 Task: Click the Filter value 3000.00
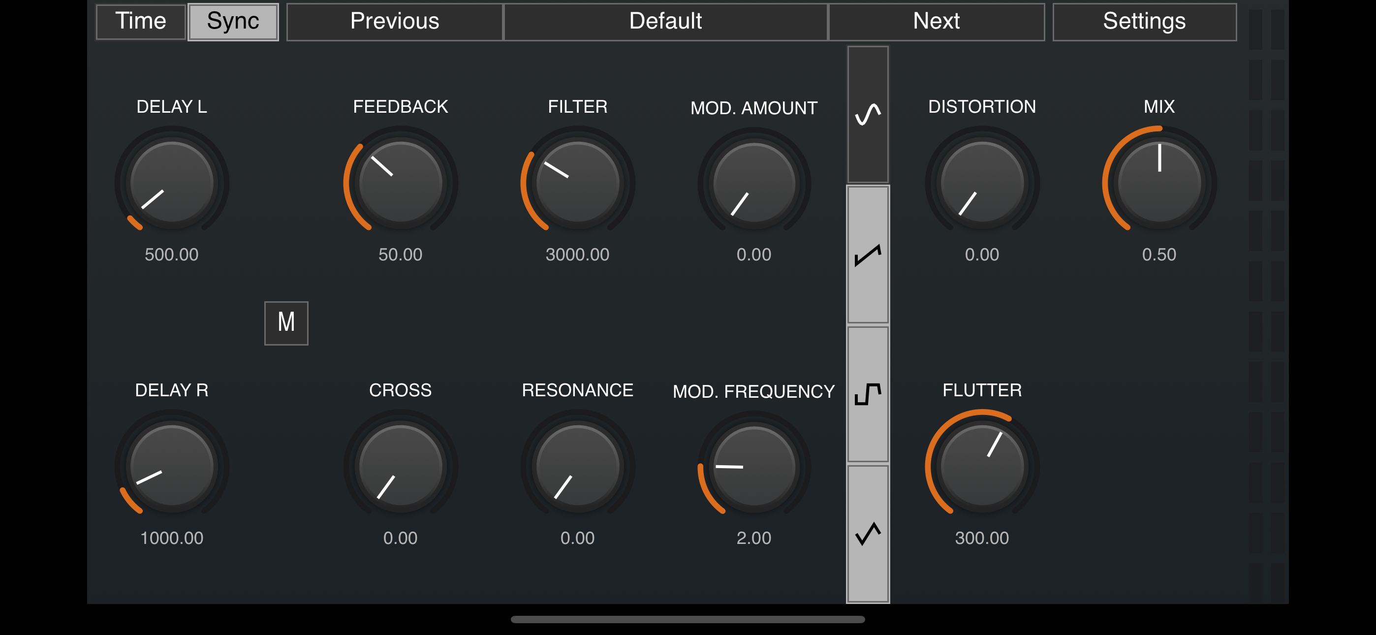tap(577, 254)
